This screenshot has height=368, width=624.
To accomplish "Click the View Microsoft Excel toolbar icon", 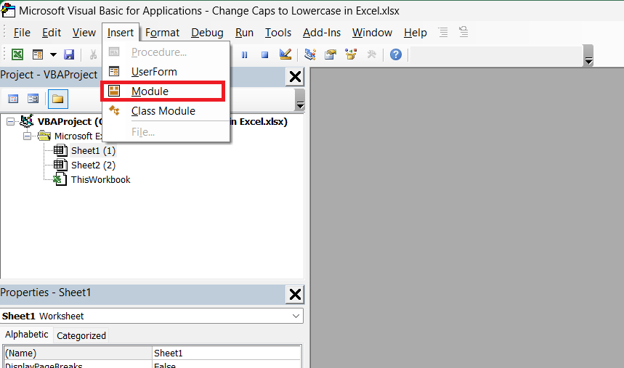I will [17, 54].
